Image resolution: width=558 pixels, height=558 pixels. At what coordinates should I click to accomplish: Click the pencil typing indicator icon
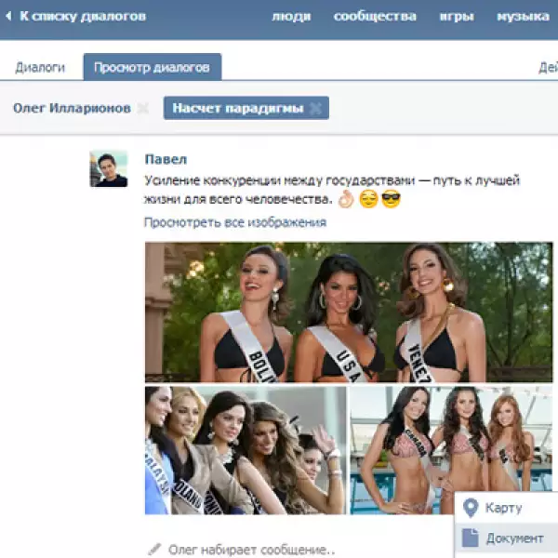tap(153, 549)
